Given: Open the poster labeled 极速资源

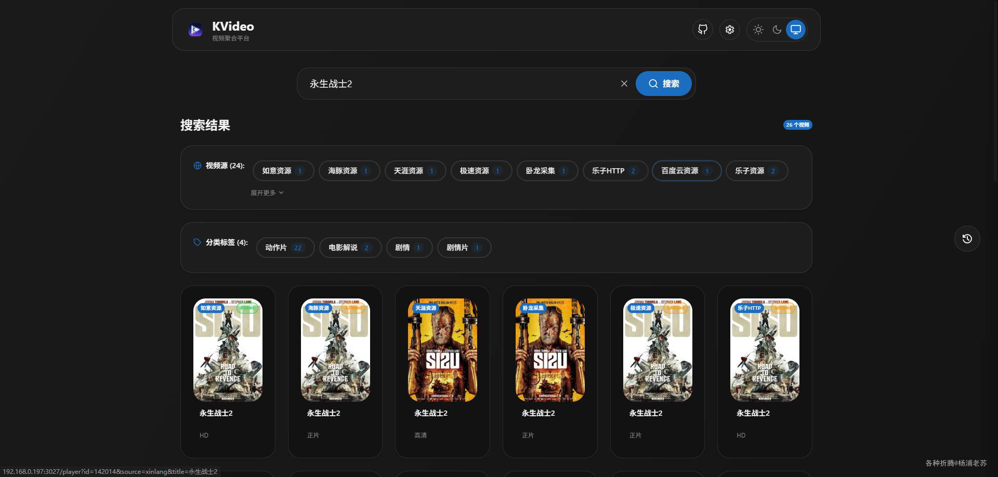Looking at the screenshot, I should [x=658, y=350].
